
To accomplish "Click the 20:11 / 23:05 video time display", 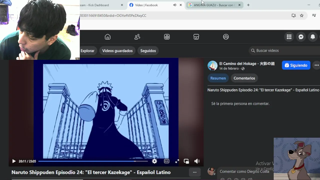I will tap(27, 161).
